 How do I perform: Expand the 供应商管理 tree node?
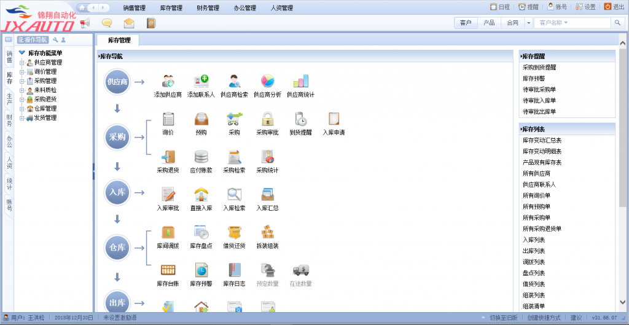22,63
